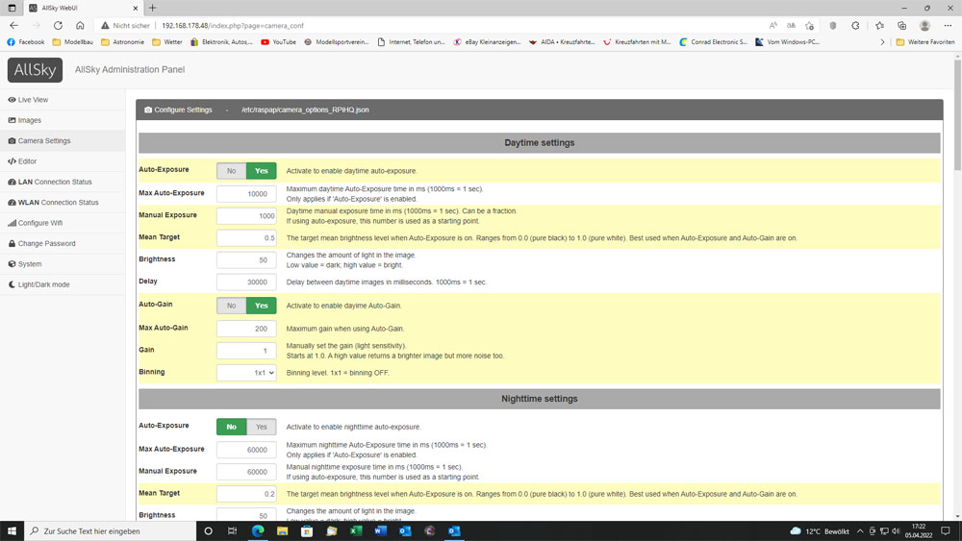Open Task View on the taskbar

(x=232, y=531)
